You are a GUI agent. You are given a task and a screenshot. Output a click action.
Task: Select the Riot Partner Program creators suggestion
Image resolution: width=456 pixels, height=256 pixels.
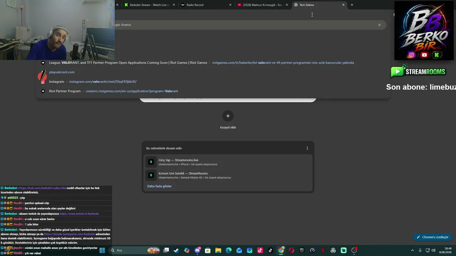[214, 91]
